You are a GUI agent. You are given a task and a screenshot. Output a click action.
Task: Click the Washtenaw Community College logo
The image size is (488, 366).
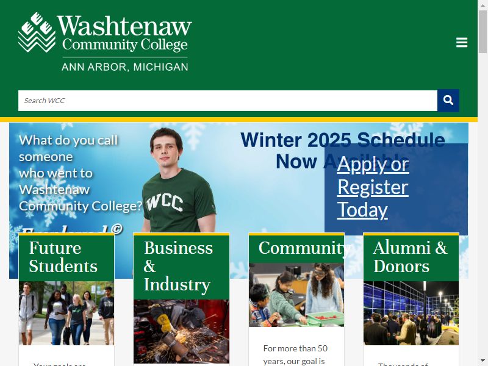pyautogui.click(x=105, y=42)
